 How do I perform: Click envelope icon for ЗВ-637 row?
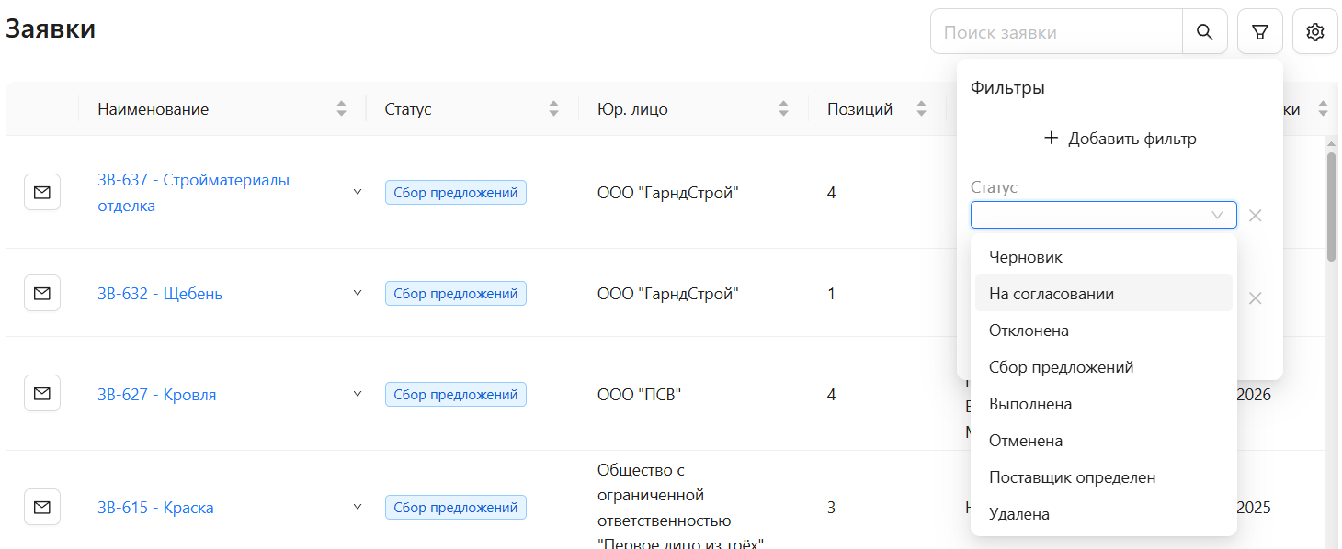pos(41,193)
